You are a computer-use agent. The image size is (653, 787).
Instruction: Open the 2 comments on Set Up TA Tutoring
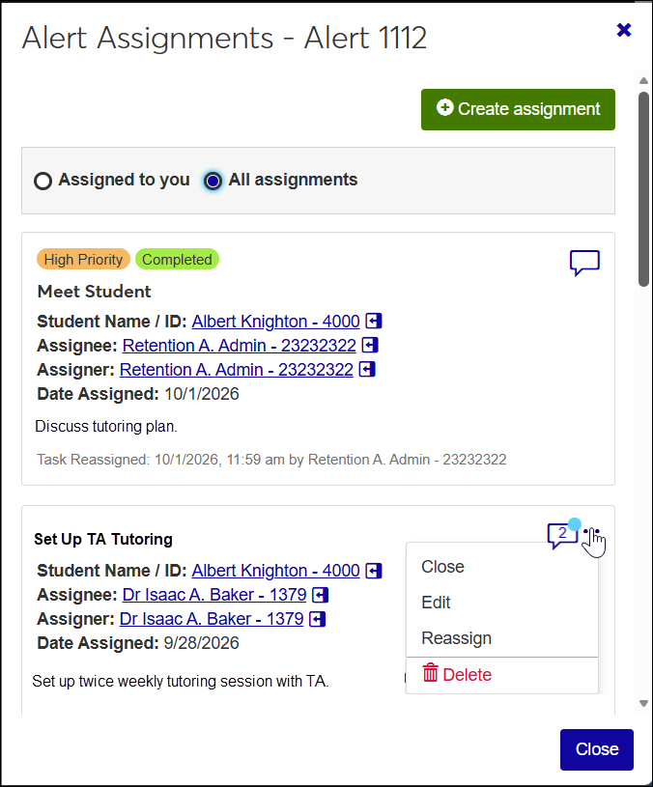pyautogui.click(x=562, y=536)
